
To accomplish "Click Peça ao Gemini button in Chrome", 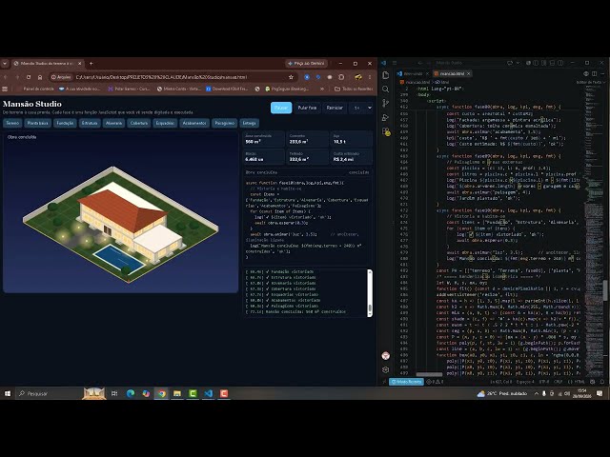I will point(306,64).
